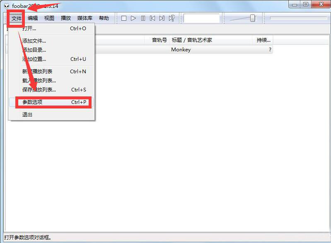Click the ? duration value in Monkey row
Viewport: 331px width, 243px height.
click(x=270, y=50)
